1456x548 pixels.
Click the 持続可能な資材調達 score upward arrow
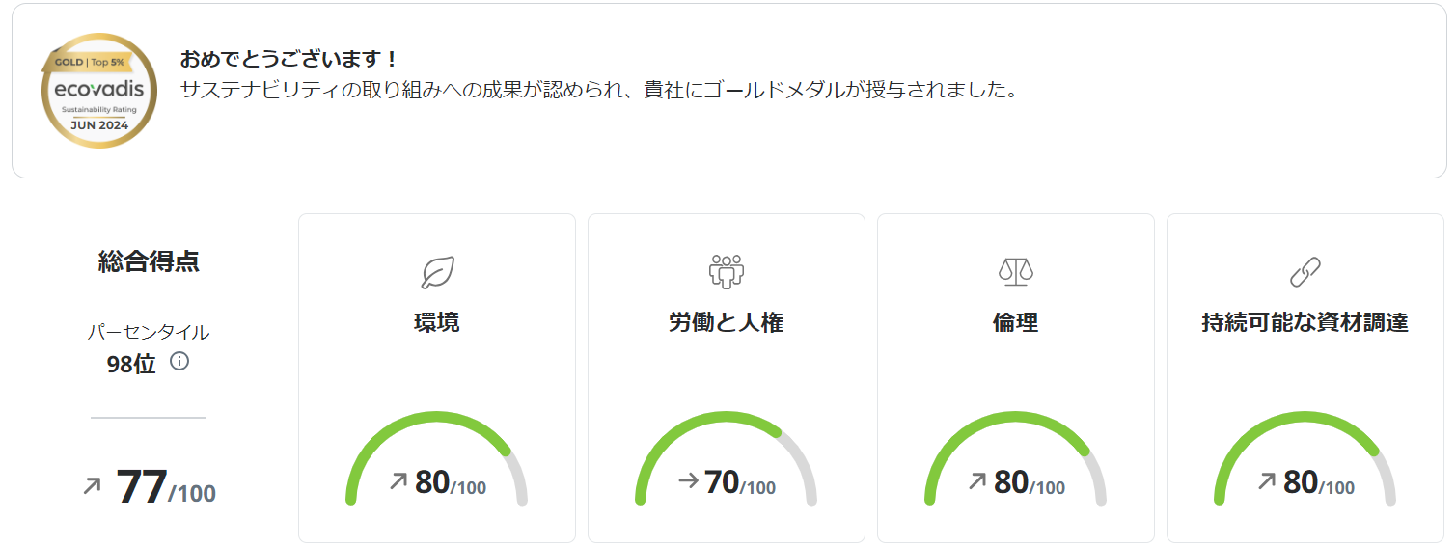pos(1267,480)
